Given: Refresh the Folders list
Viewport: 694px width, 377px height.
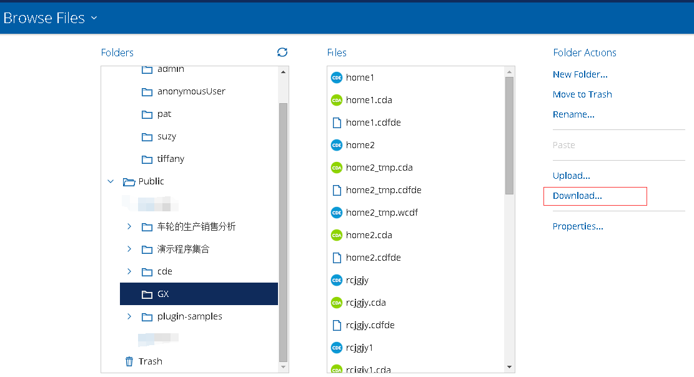Looking at the screenshot, I should (282, 53).
